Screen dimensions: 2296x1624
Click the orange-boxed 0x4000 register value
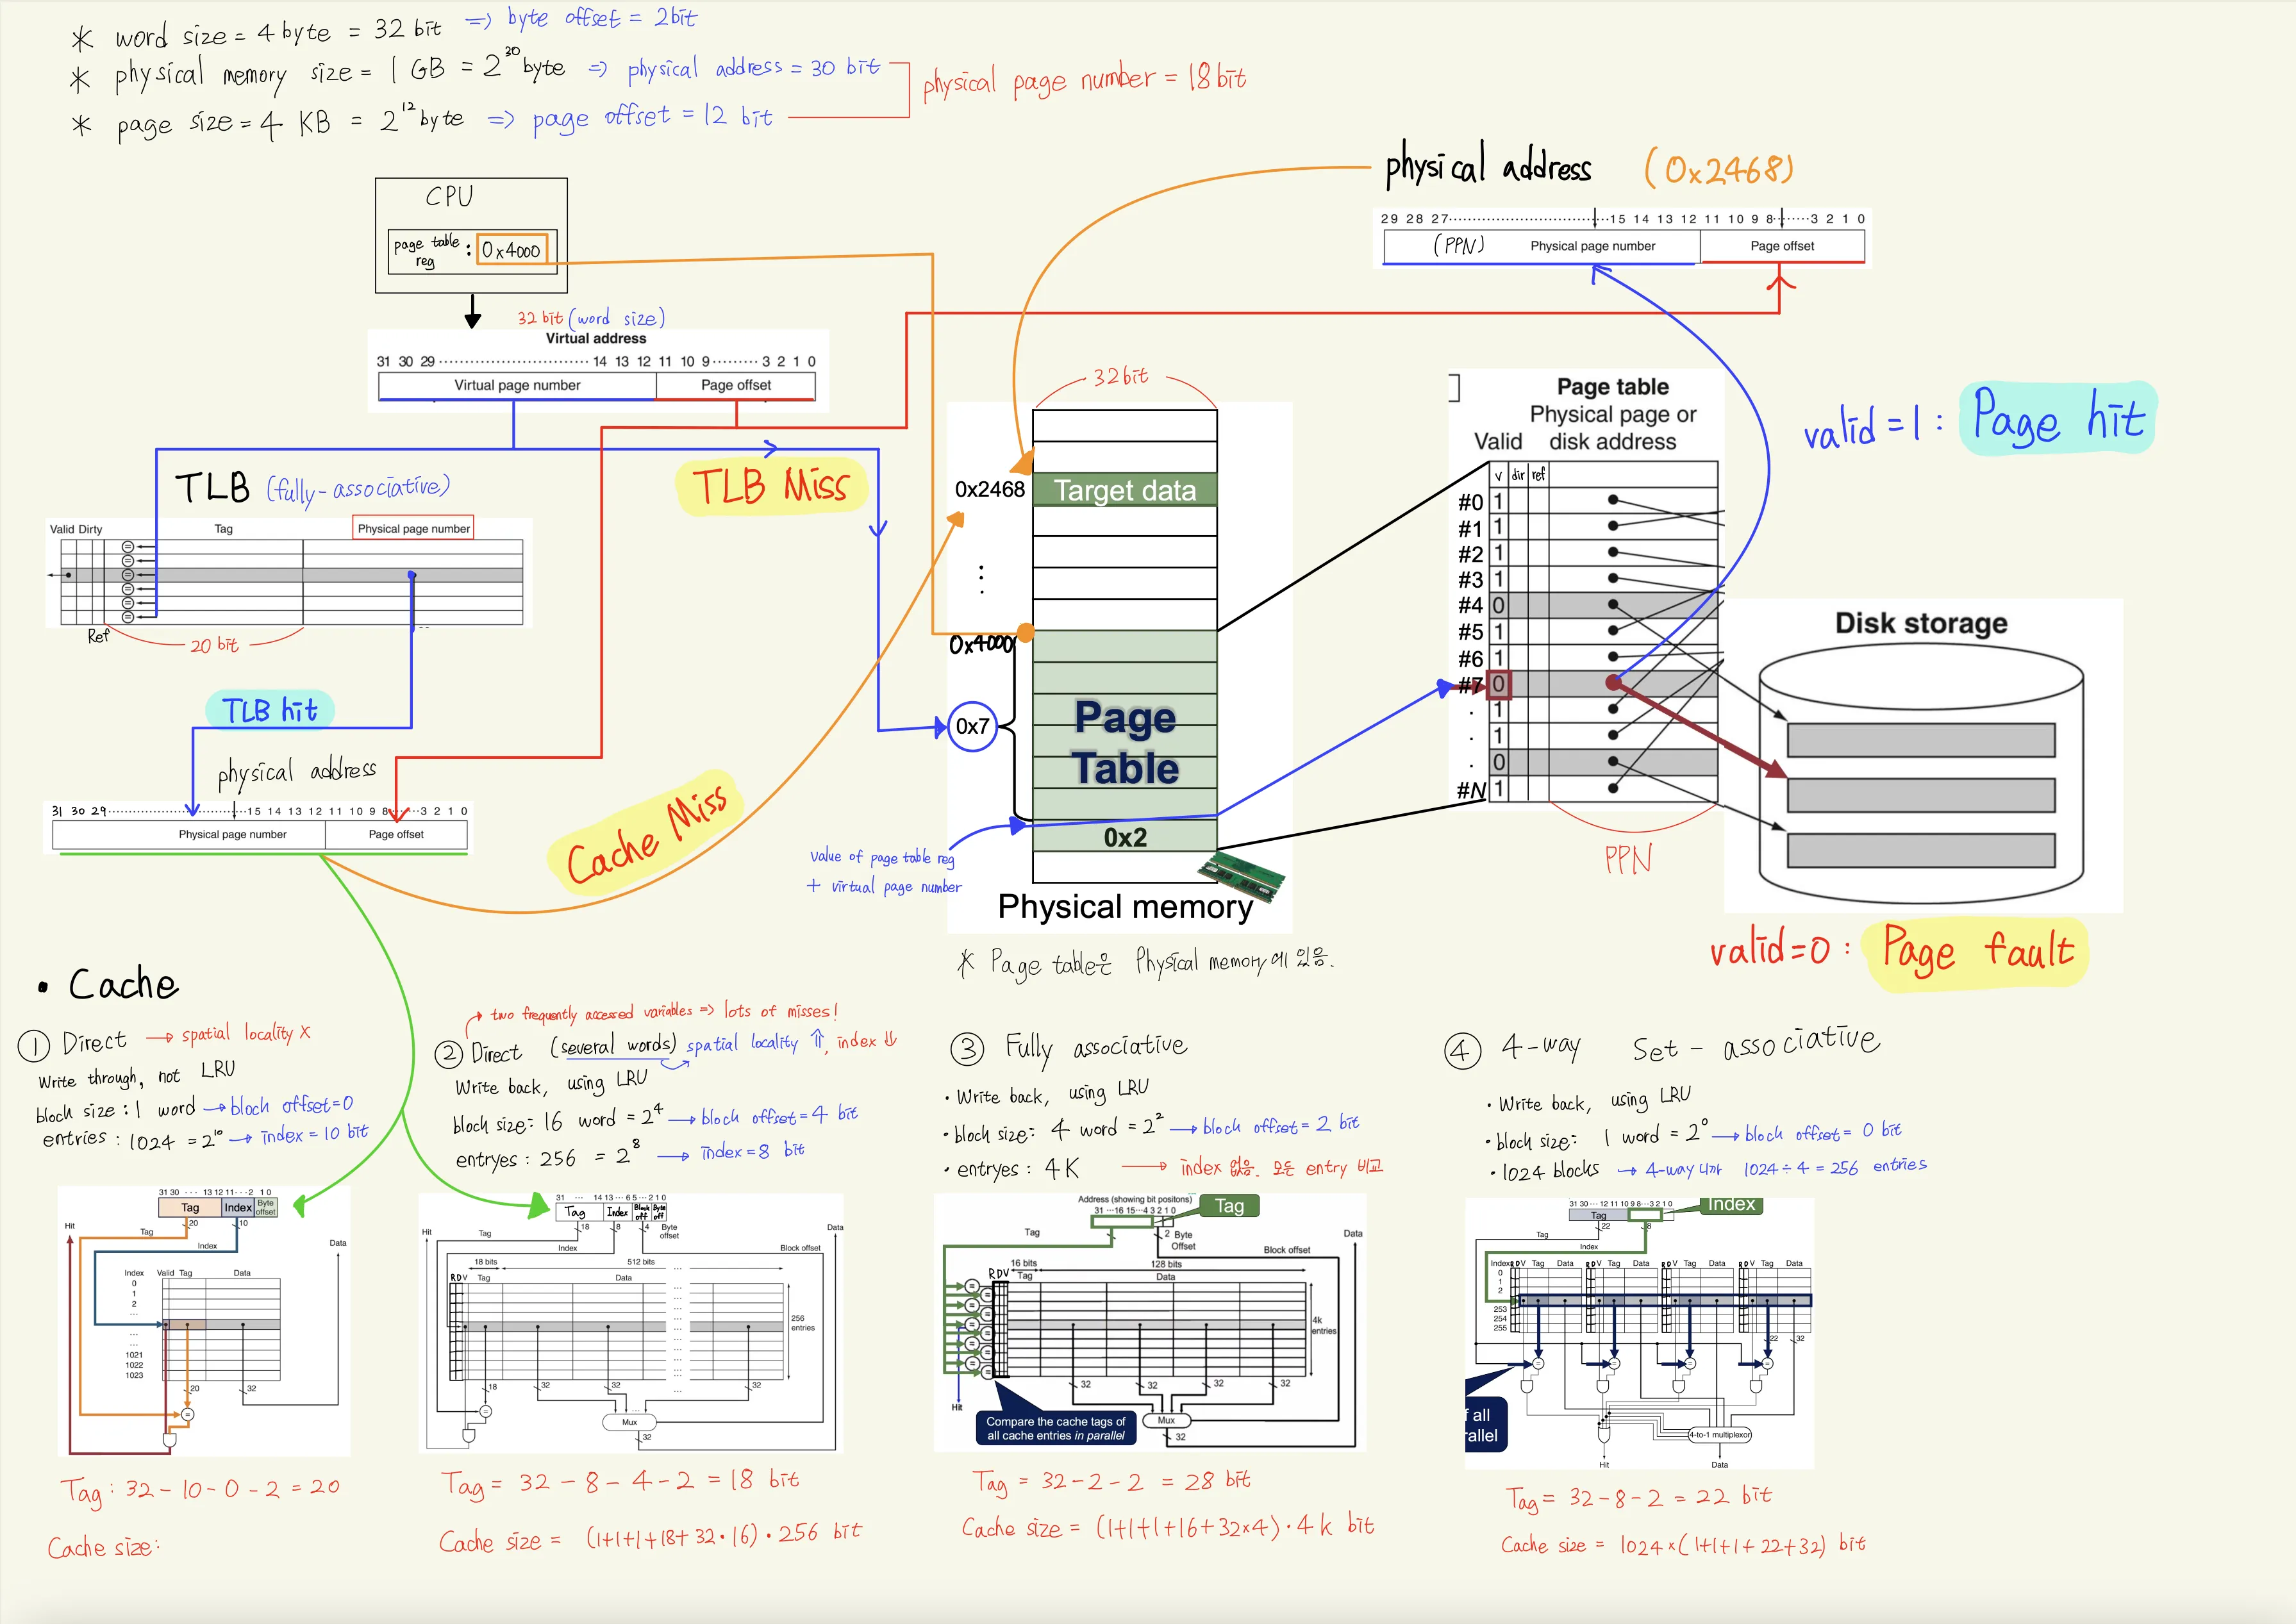point(511,250)
